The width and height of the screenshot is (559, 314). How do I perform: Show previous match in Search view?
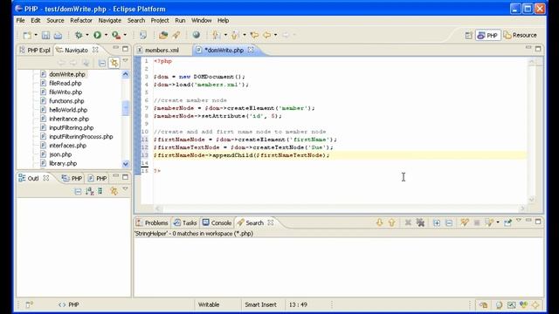tap(392, 222)
